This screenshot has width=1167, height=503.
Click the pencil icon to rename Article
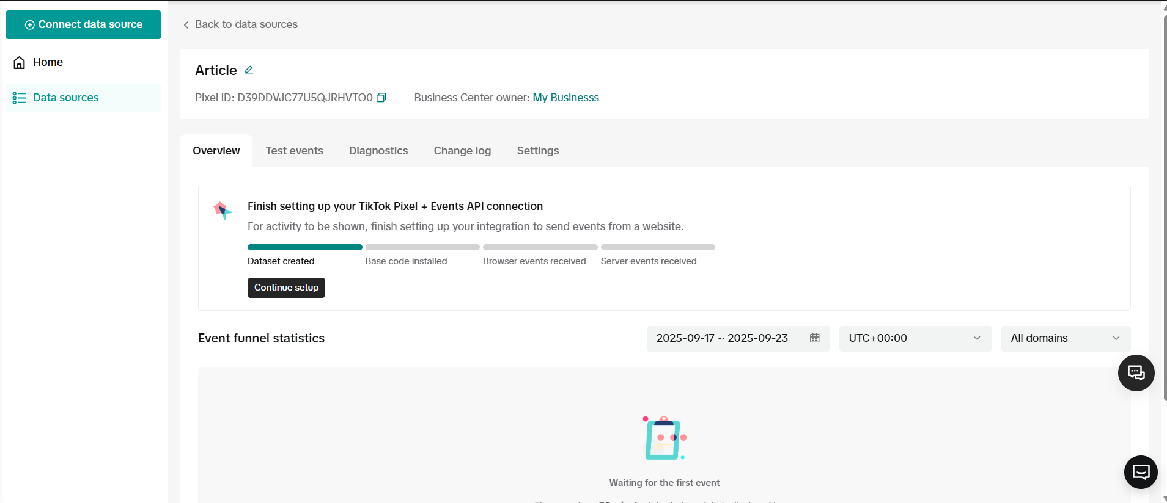pos(249,70)
